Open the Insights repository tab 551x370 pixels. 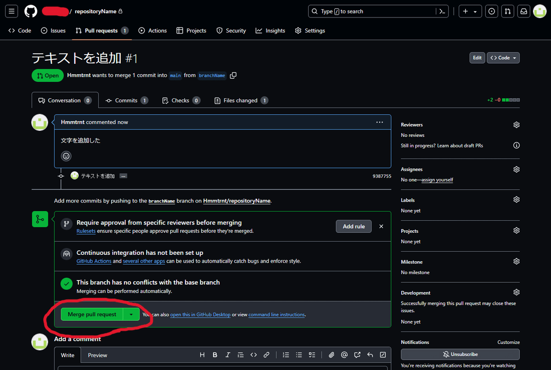point(270,30)
